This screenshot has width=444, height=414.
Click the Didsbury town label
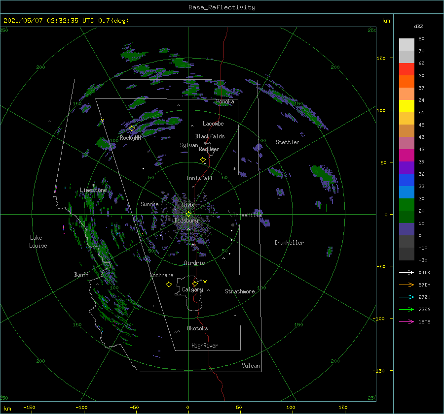point(186,221)
